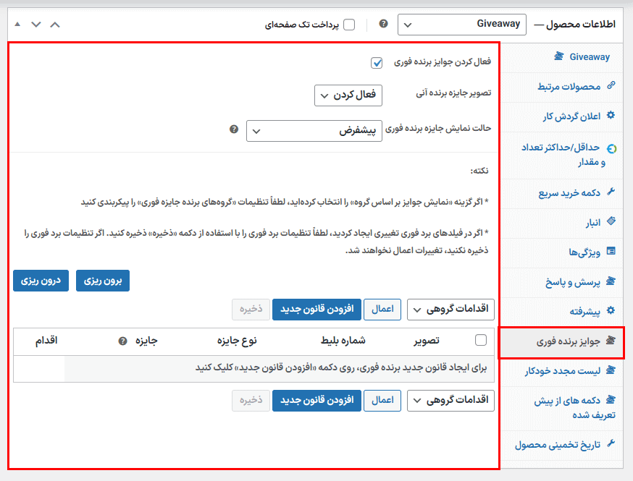Tick the select-all checkbox in table header
This screenshot has width=633, height=481.
[481, 340]
